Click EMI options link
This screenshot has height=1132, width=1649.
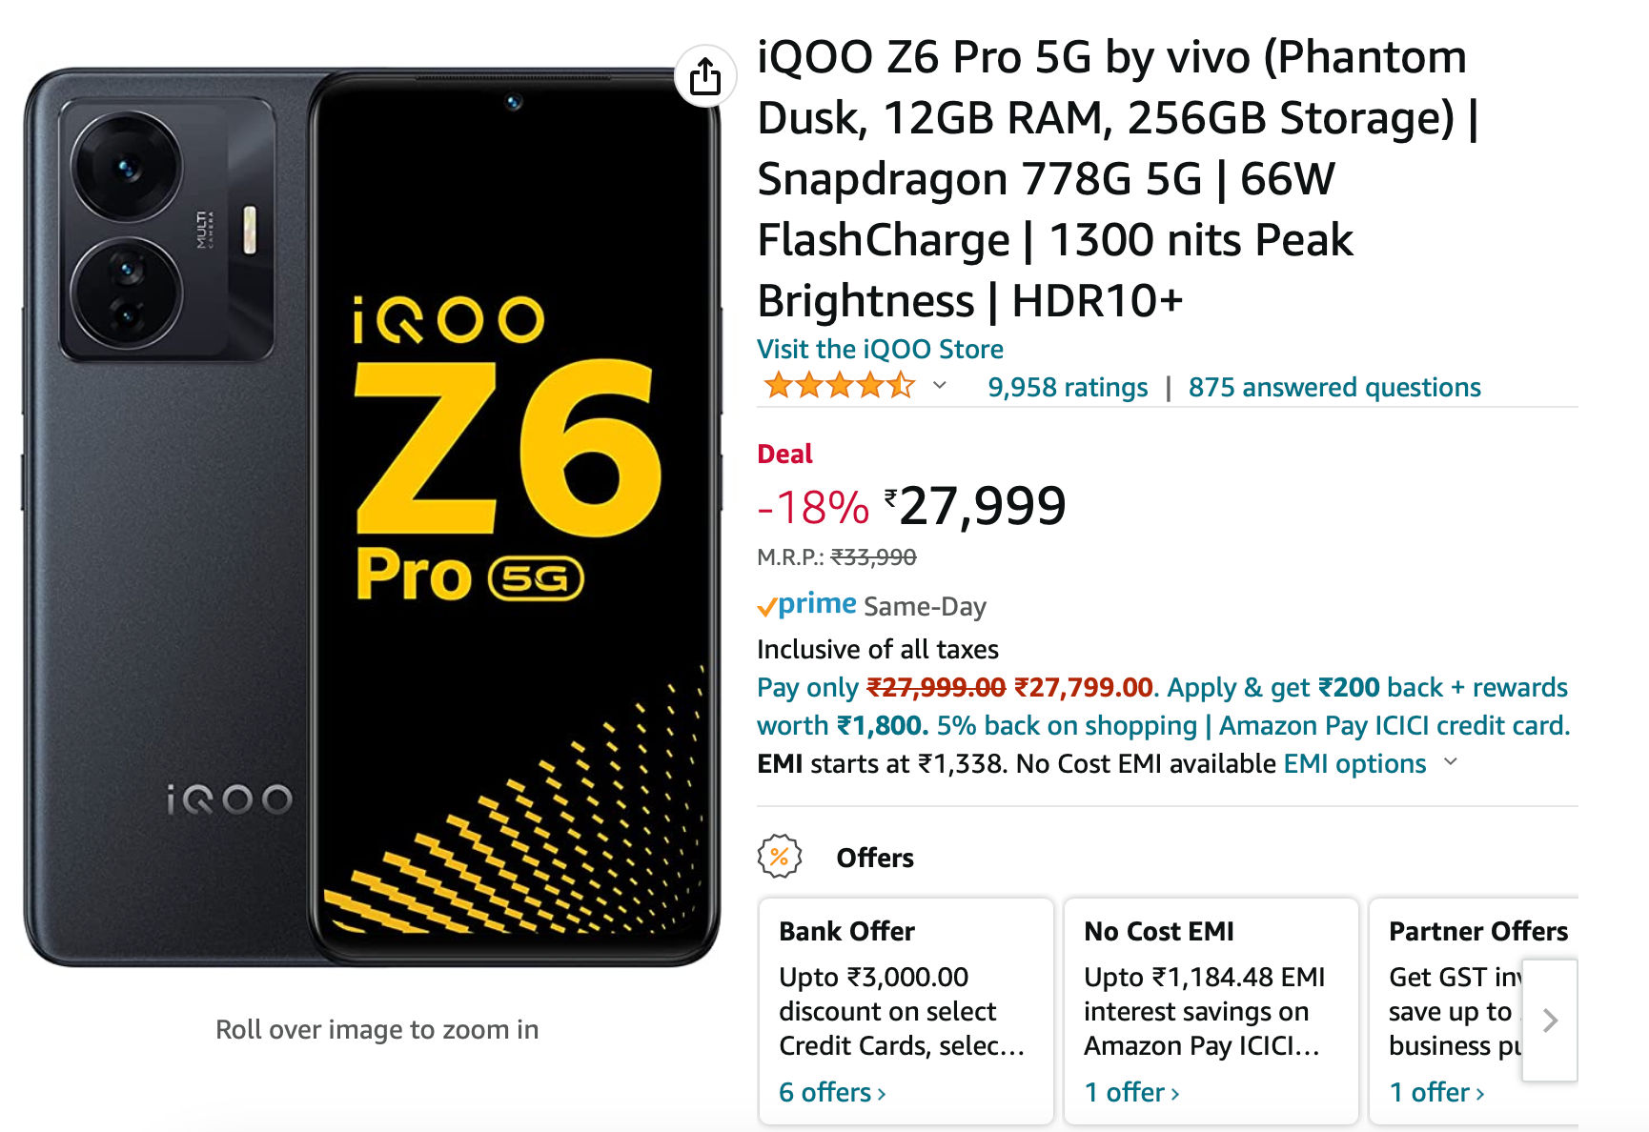click(x=1354, y=763)
